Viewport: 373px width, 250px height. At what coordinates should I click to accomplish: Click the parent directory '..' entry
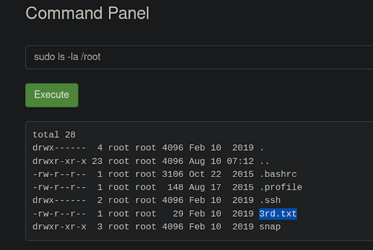coord(264,162)
